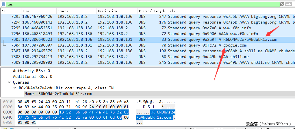The width and height of the screenshot is (295, 129).
Task: Click the Protocol column header
Action: click(145, 11)
